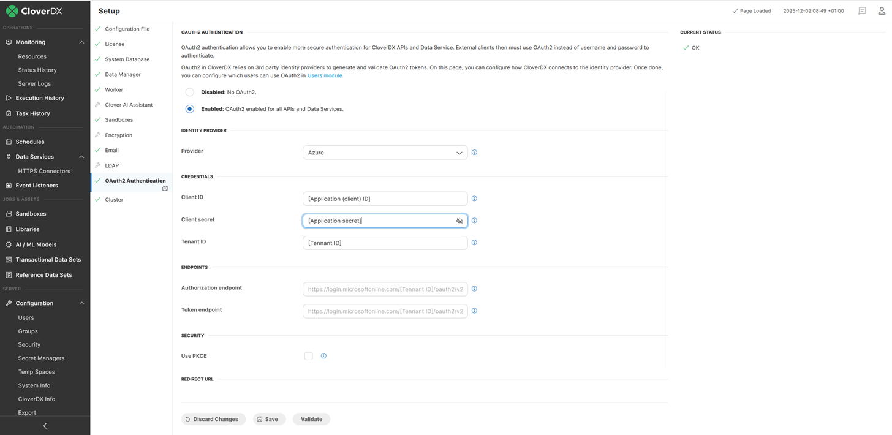Screen dimensions: 892x435
Task: Open the Users module link
Action: click(325, 75)
